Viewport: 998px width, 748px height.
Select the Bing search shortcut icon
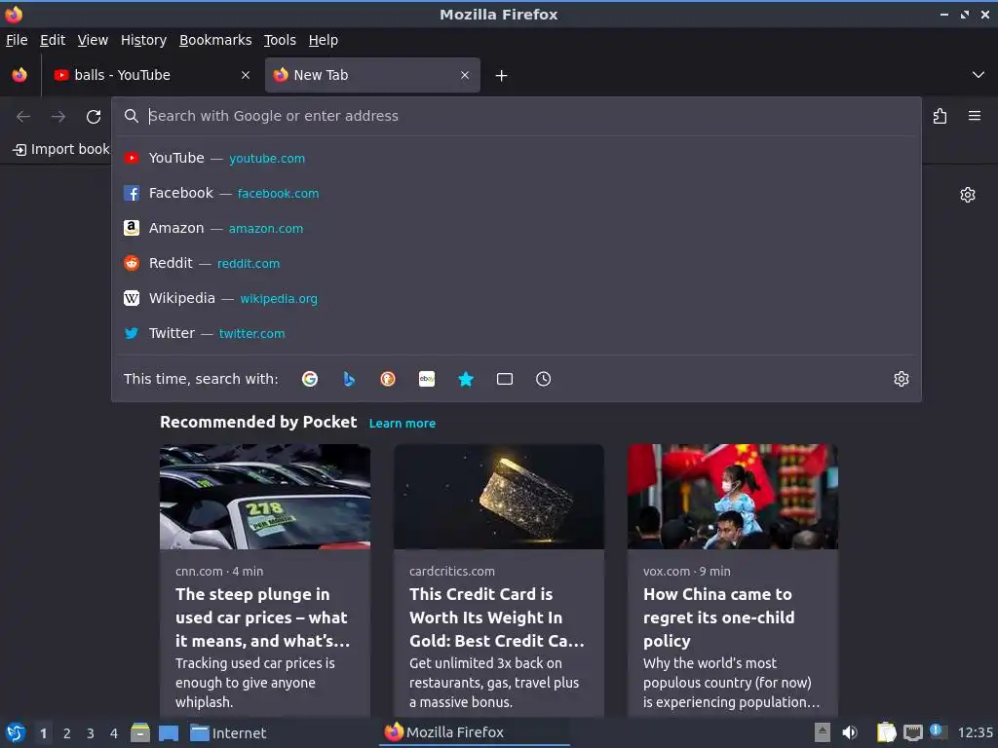click(x=349, y=379)
